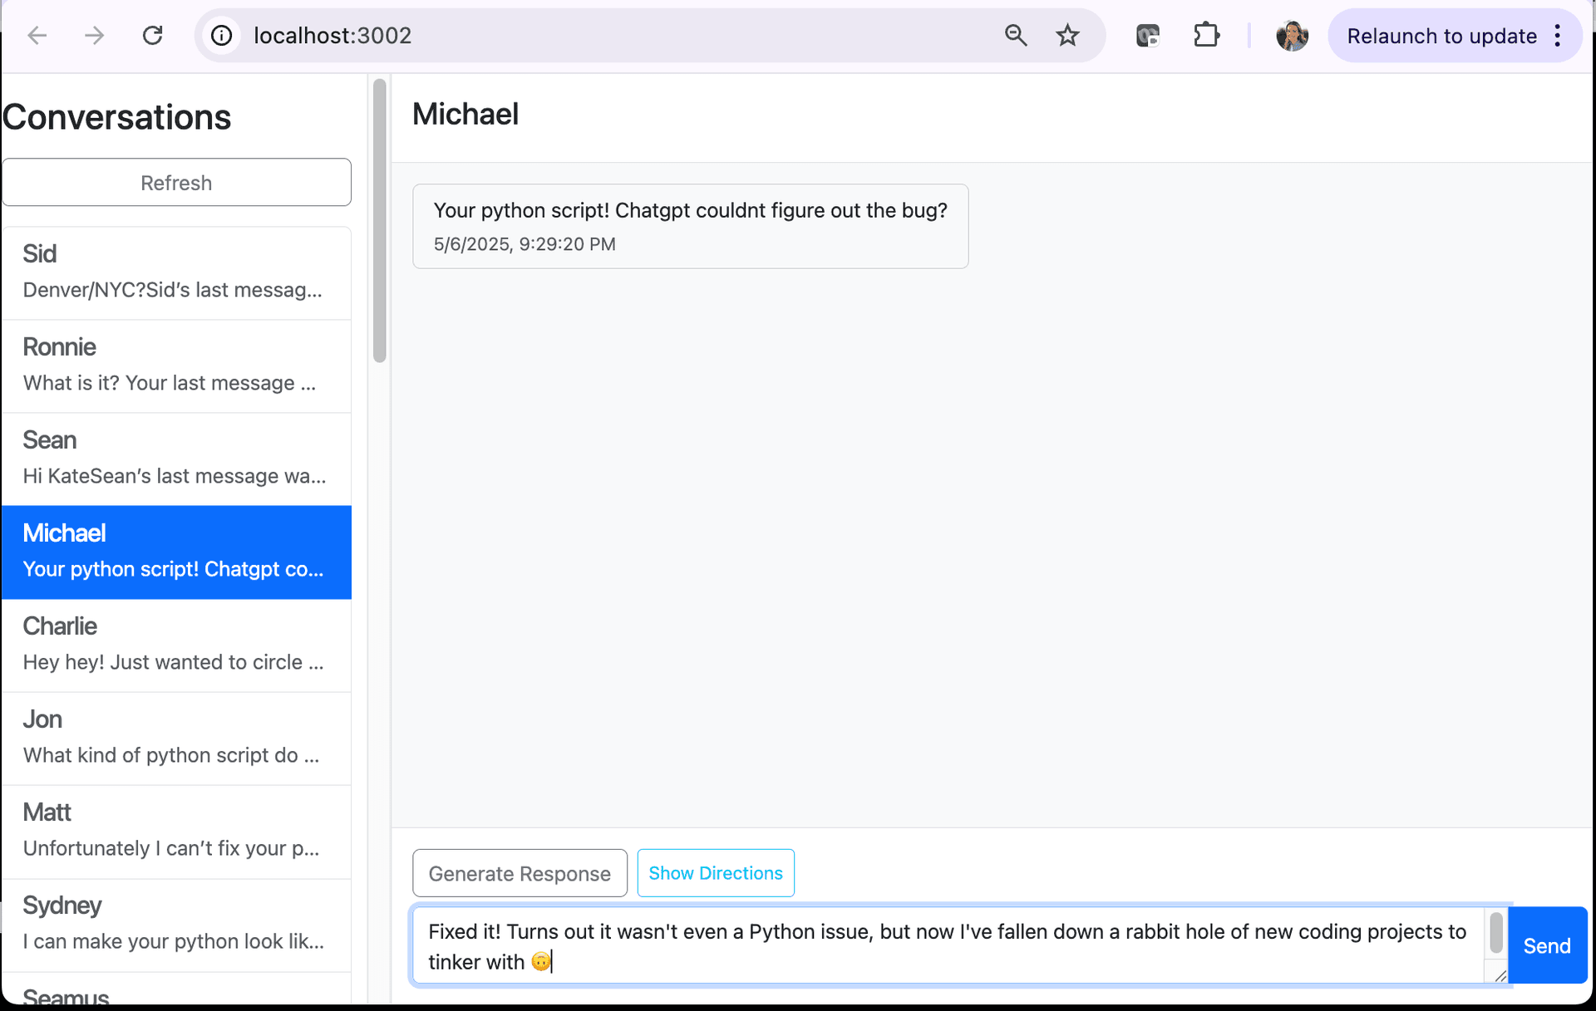1596x1011 pixels.
Task: Open the screen recorder extension icon
Action: tap(1148, 36)
